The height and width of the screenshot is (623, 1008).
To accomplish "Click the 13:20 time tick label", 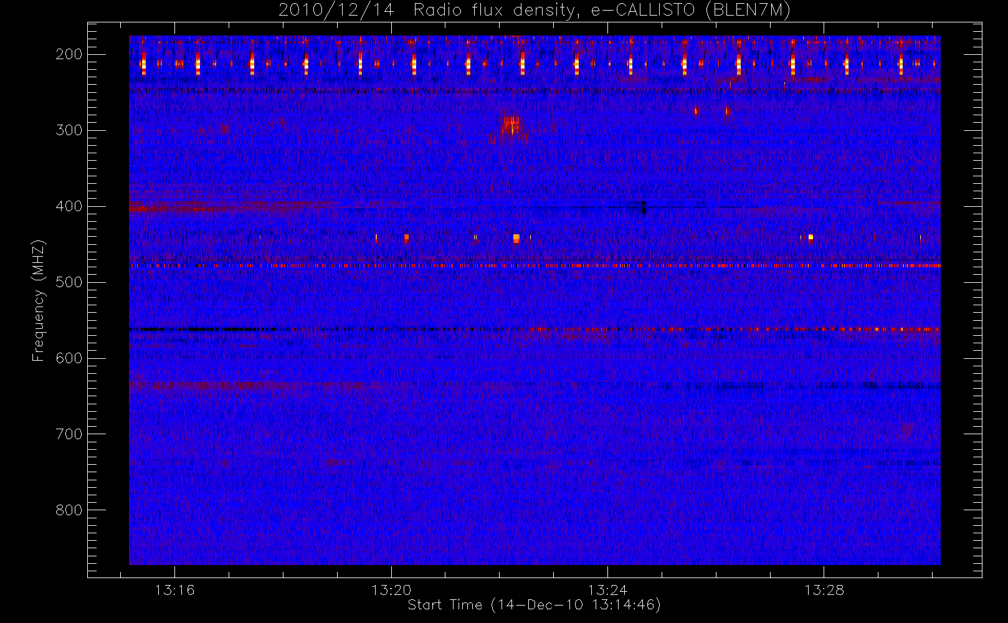I will (391, 590).
